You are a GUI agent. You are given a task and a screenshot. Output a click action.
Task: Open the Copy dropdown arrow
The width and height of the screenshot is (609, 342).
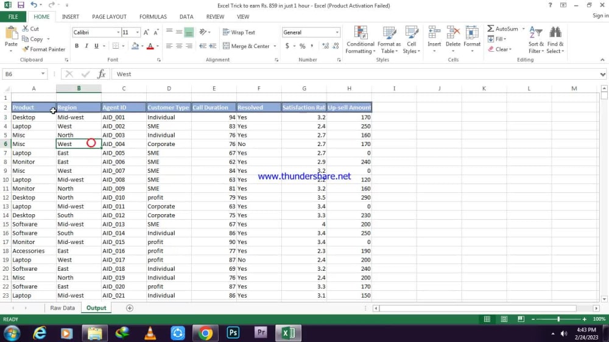click(x=48, y=39)
